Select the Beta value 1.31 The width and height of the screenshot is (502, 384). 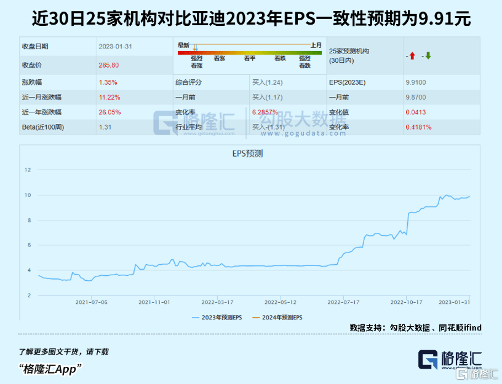[x=105, y=127]
